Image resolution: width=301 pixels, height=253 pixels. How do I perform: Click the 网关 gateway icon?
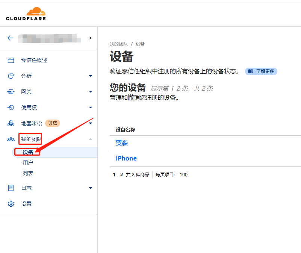click(x=11, y=92)
